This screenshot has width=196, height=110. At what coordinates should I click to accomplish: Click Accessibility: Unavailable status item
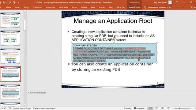pyautogui.click(x=44, y=108)
